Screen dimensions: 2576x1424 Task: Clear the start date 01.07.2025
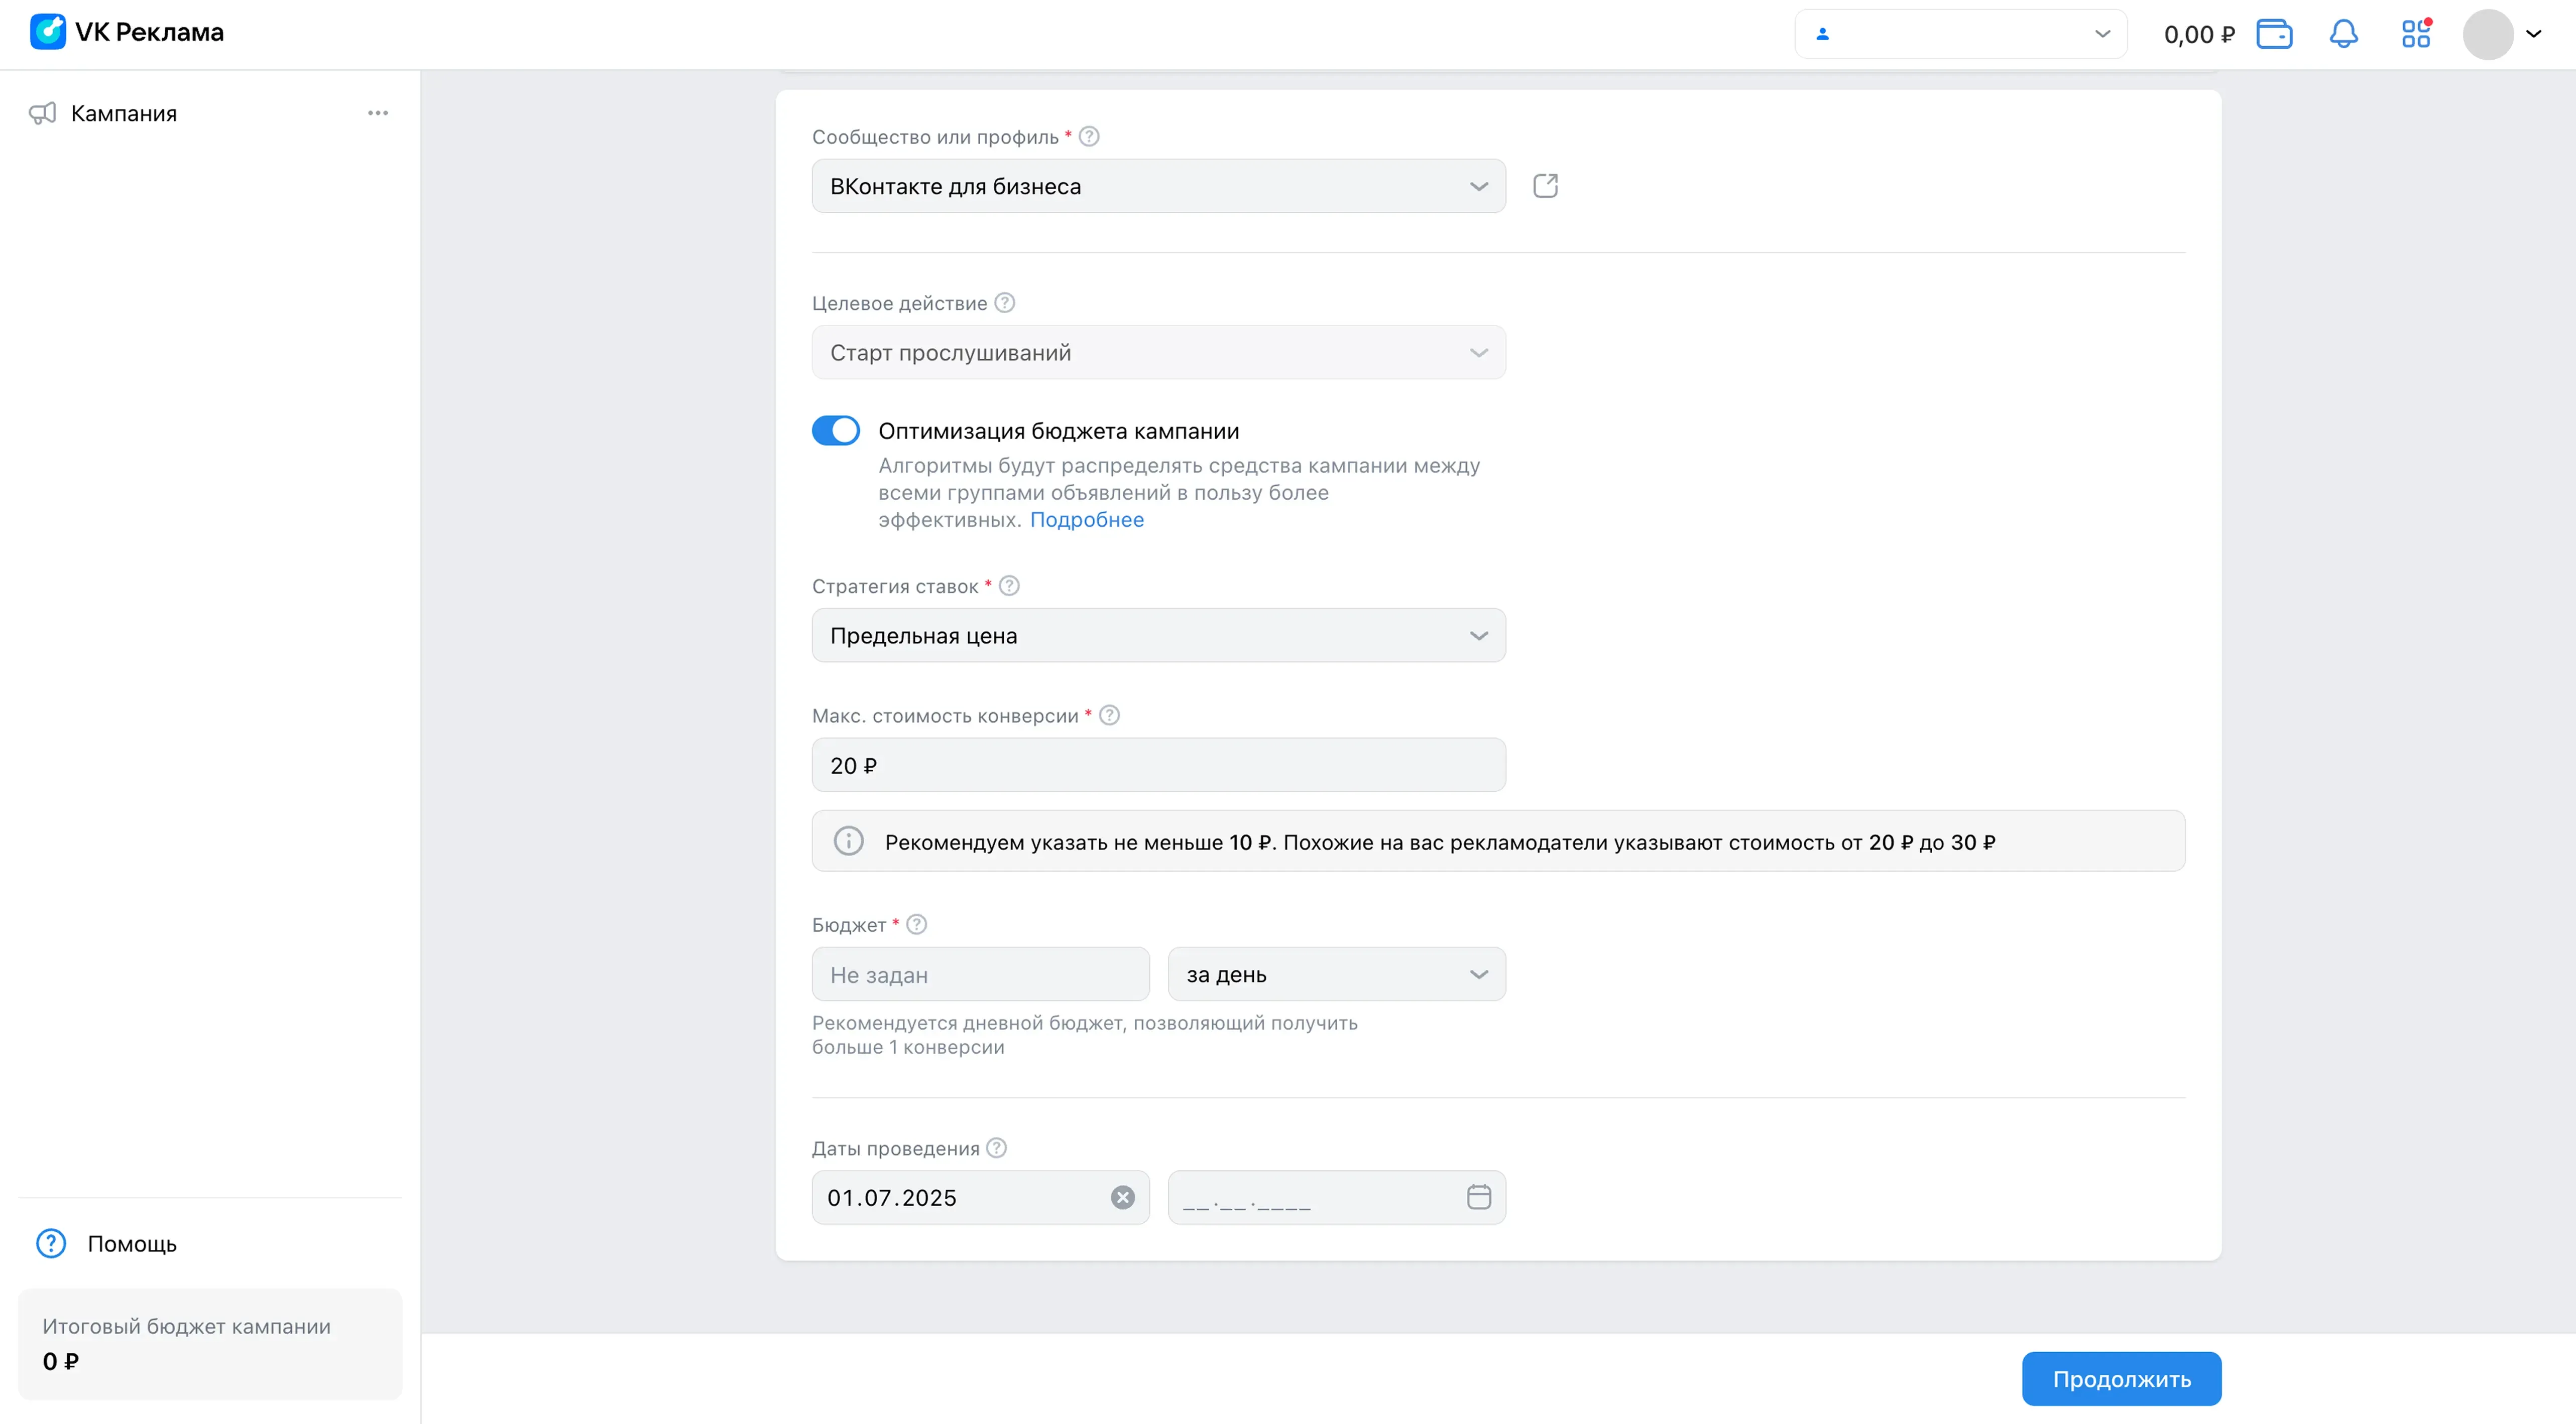pos(1123,1197)
